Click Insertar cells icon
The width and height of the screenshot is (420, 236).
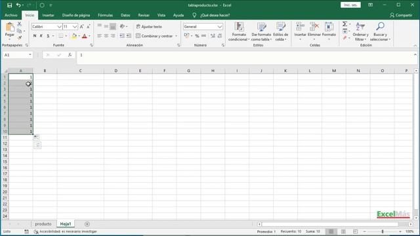pos(300,27)
